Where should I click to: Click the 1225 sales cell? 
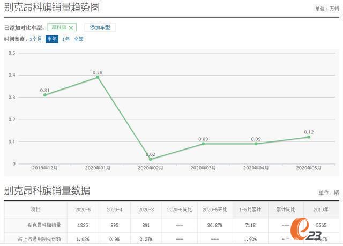83,225
